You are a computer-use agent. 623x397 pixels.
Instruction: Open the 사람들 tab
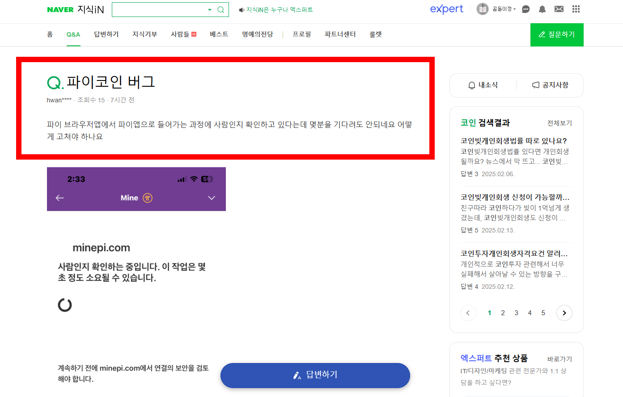pyautogui.click(x=180, y=34)
